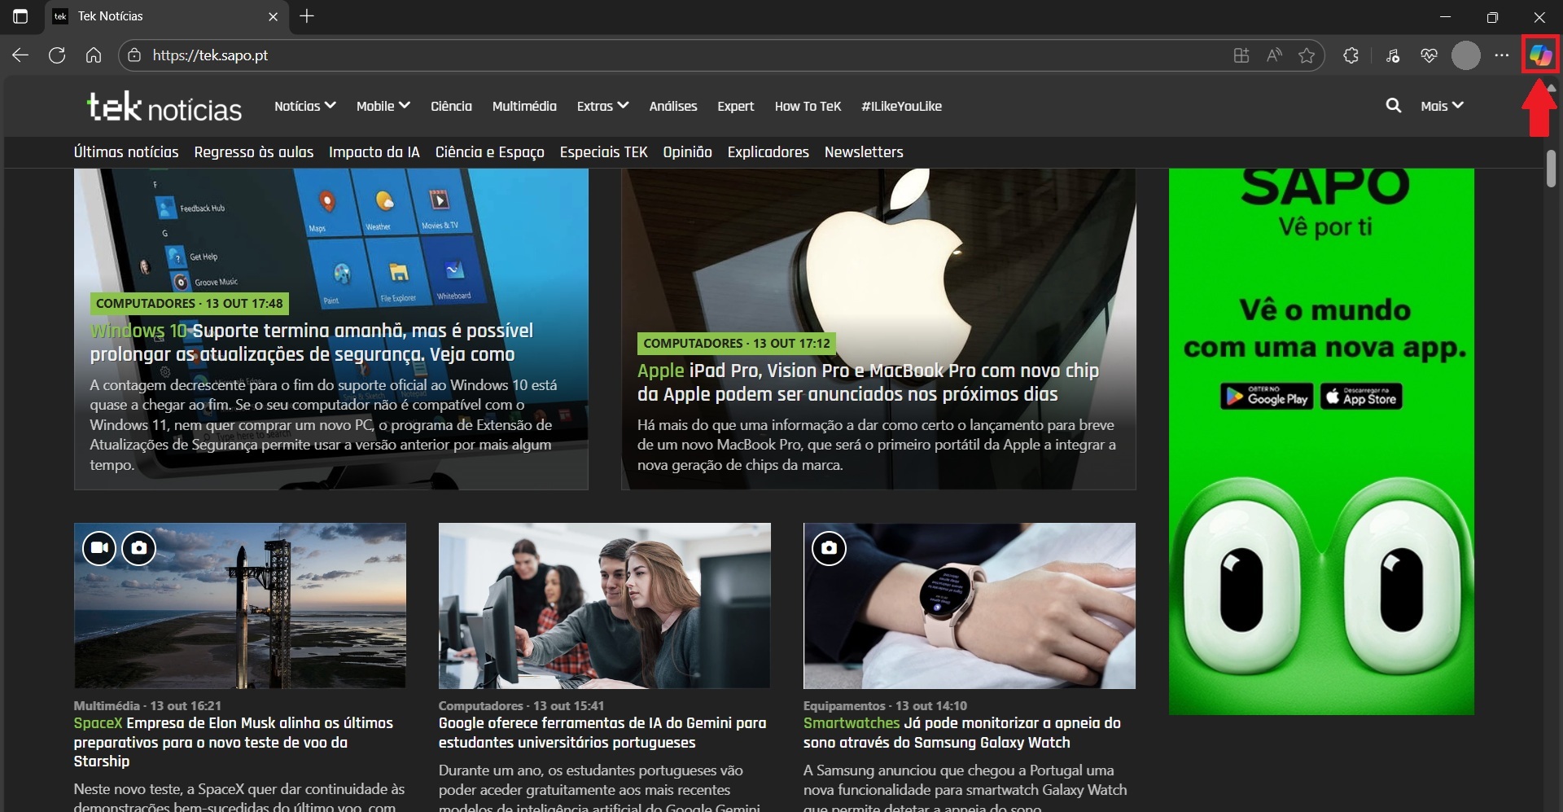Screen dimensions: 1563x812
Task: Refresh the Tek Notícias page
Action: [57, 55]
